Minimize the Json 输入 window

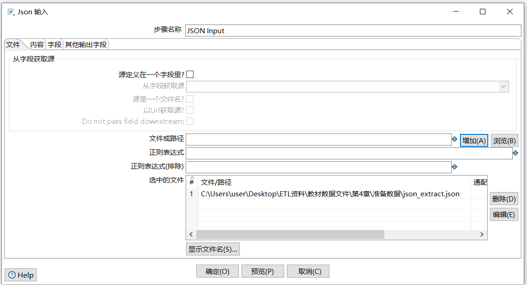tap(456, 12)
